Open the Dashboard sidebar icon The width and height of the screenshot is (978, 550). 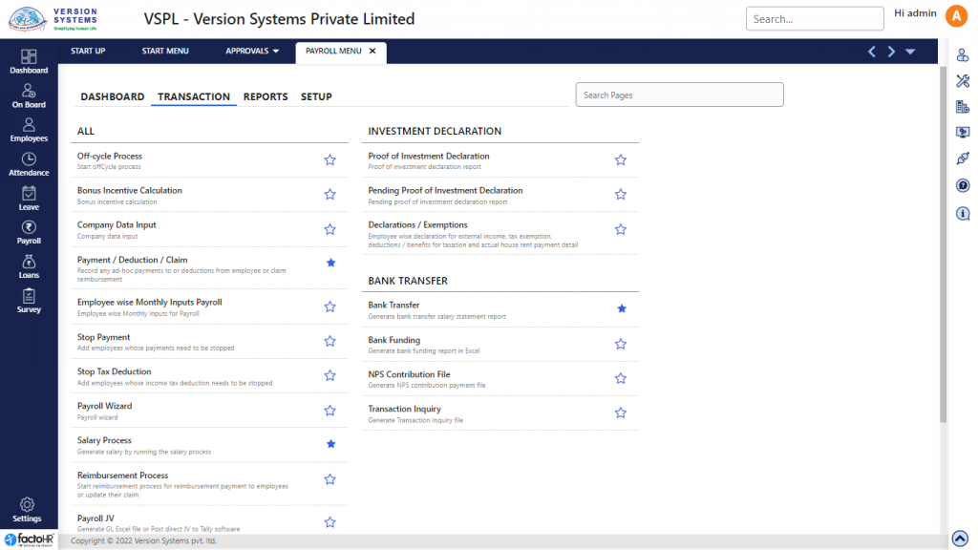(x=29, y=61)
